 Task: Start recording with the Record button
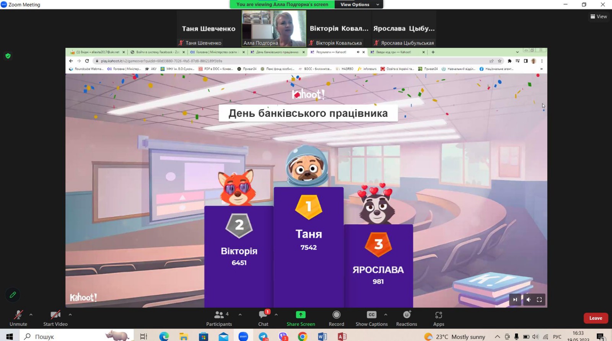336,318
